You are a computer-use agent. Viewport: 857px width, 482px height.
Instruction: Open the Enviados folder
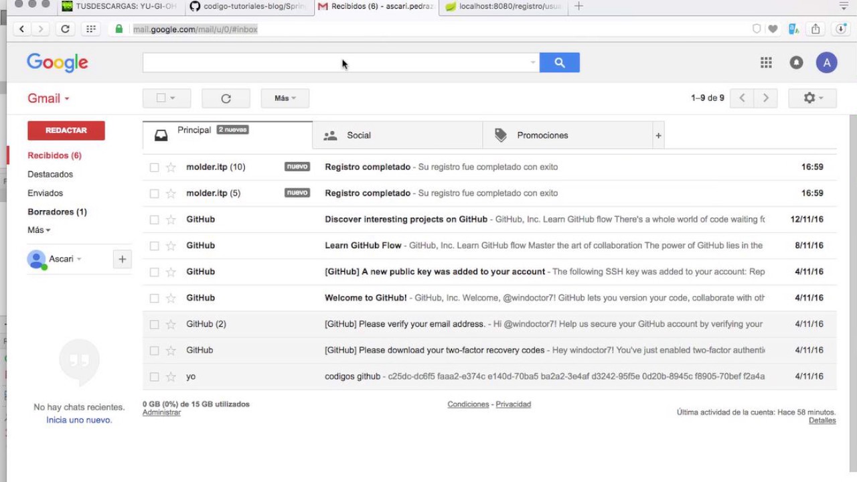tap(46, 193)
